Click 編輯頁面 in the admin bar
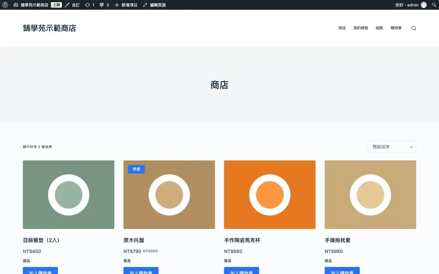The image size is (439, 274). coord(154,5)
